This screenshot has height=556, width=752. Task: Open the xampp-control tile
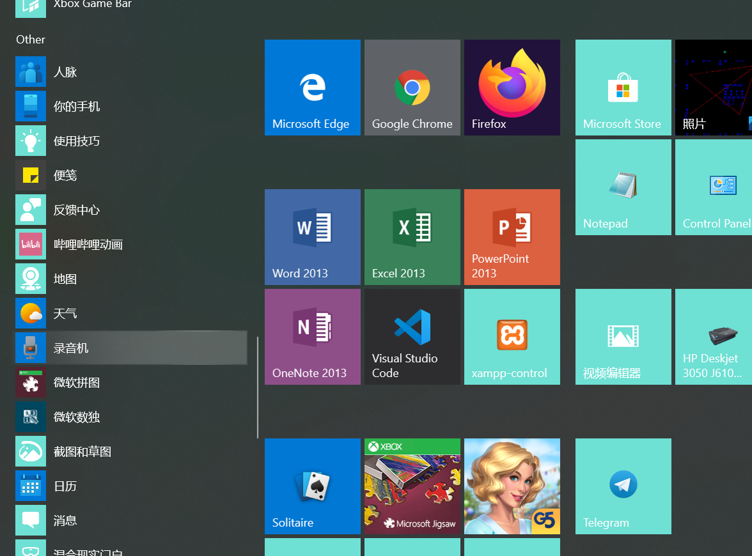(x=512, y=337)
